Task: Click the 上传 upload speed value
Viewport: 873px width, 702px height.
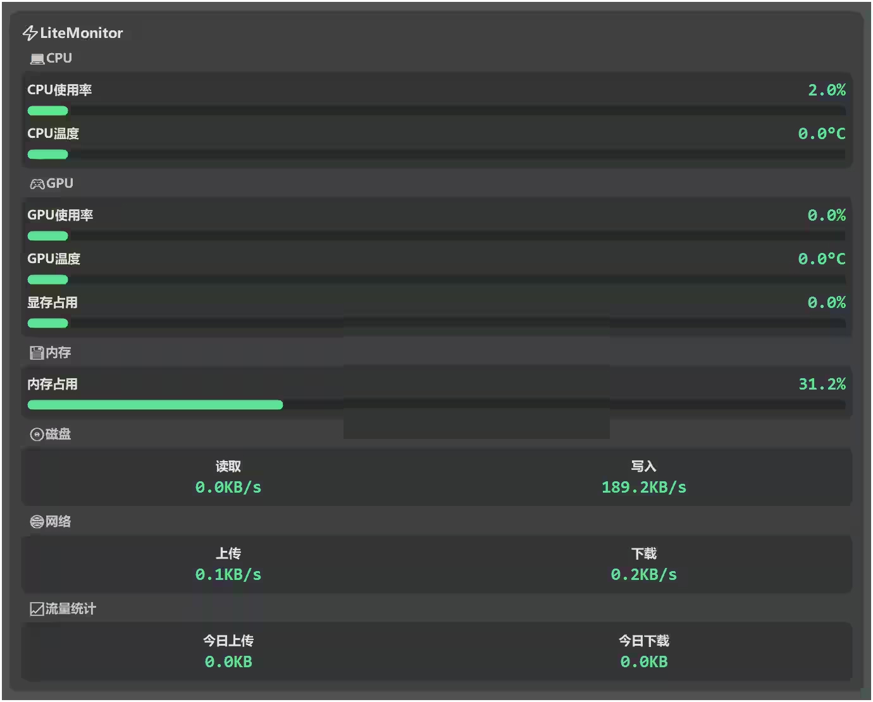Action: point(228,575)
